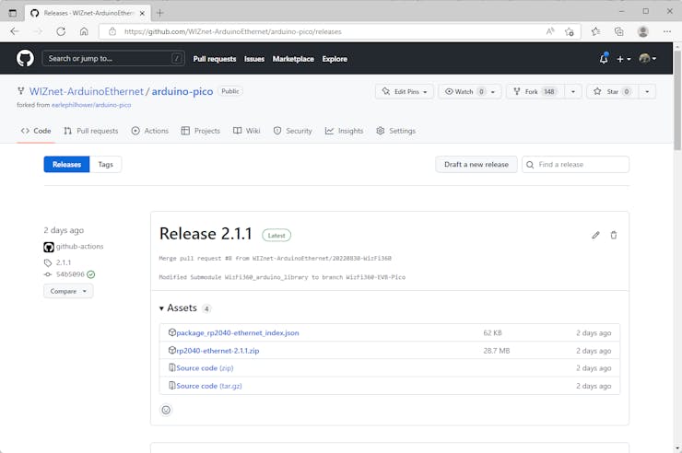Image resolution: width=682 pixels, height=453 pixels.
Task: Open the Projects tab
Action: coord(201,131)
